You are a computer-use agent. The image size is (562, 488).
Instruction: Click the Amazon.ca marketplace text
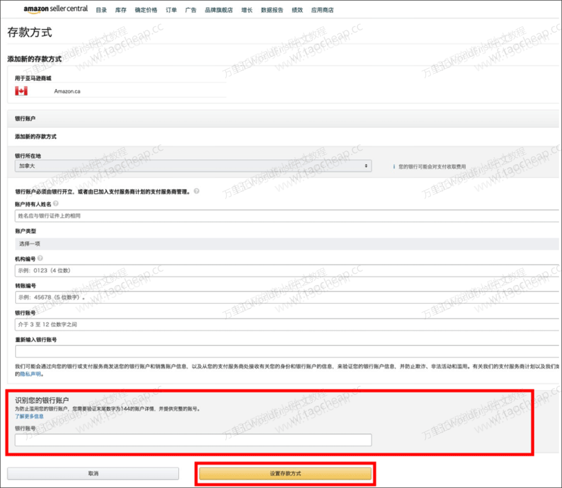(67, 92)
